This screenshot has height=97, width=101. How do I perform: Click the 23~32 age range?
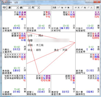66,26
